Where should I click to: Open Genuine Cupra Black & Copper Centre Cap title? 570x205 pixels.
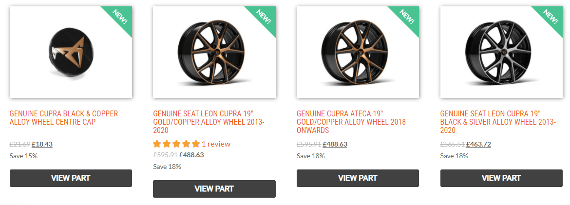64,118
